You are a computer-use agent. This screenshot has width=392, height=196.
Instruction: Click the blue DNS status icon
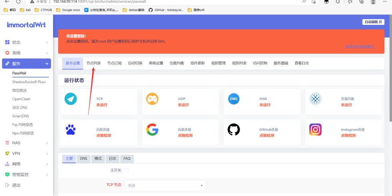coord(234,99)
